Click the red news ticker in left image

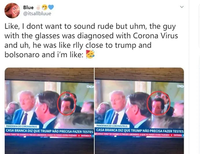[49, 135]
